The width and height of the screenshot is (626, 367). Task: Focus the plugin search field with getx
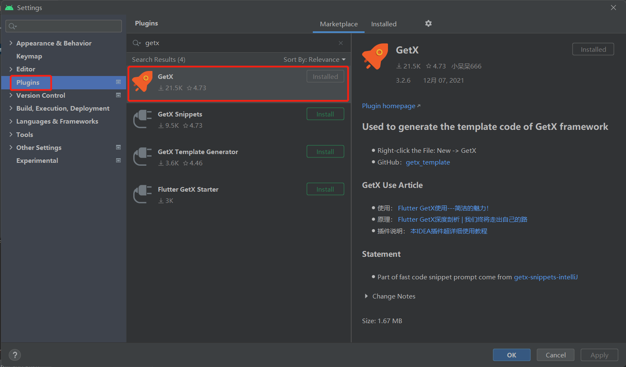point(238,43)
